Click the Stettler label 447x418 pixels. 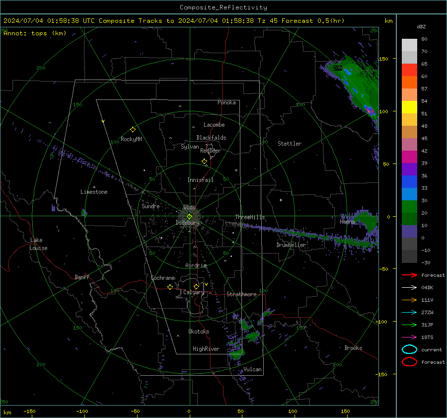290,144
